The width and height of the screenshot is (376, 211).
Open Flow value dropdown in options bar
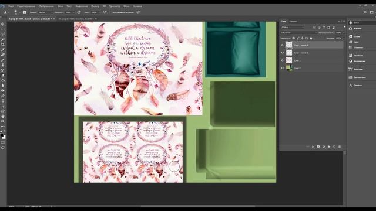(99, 12)
